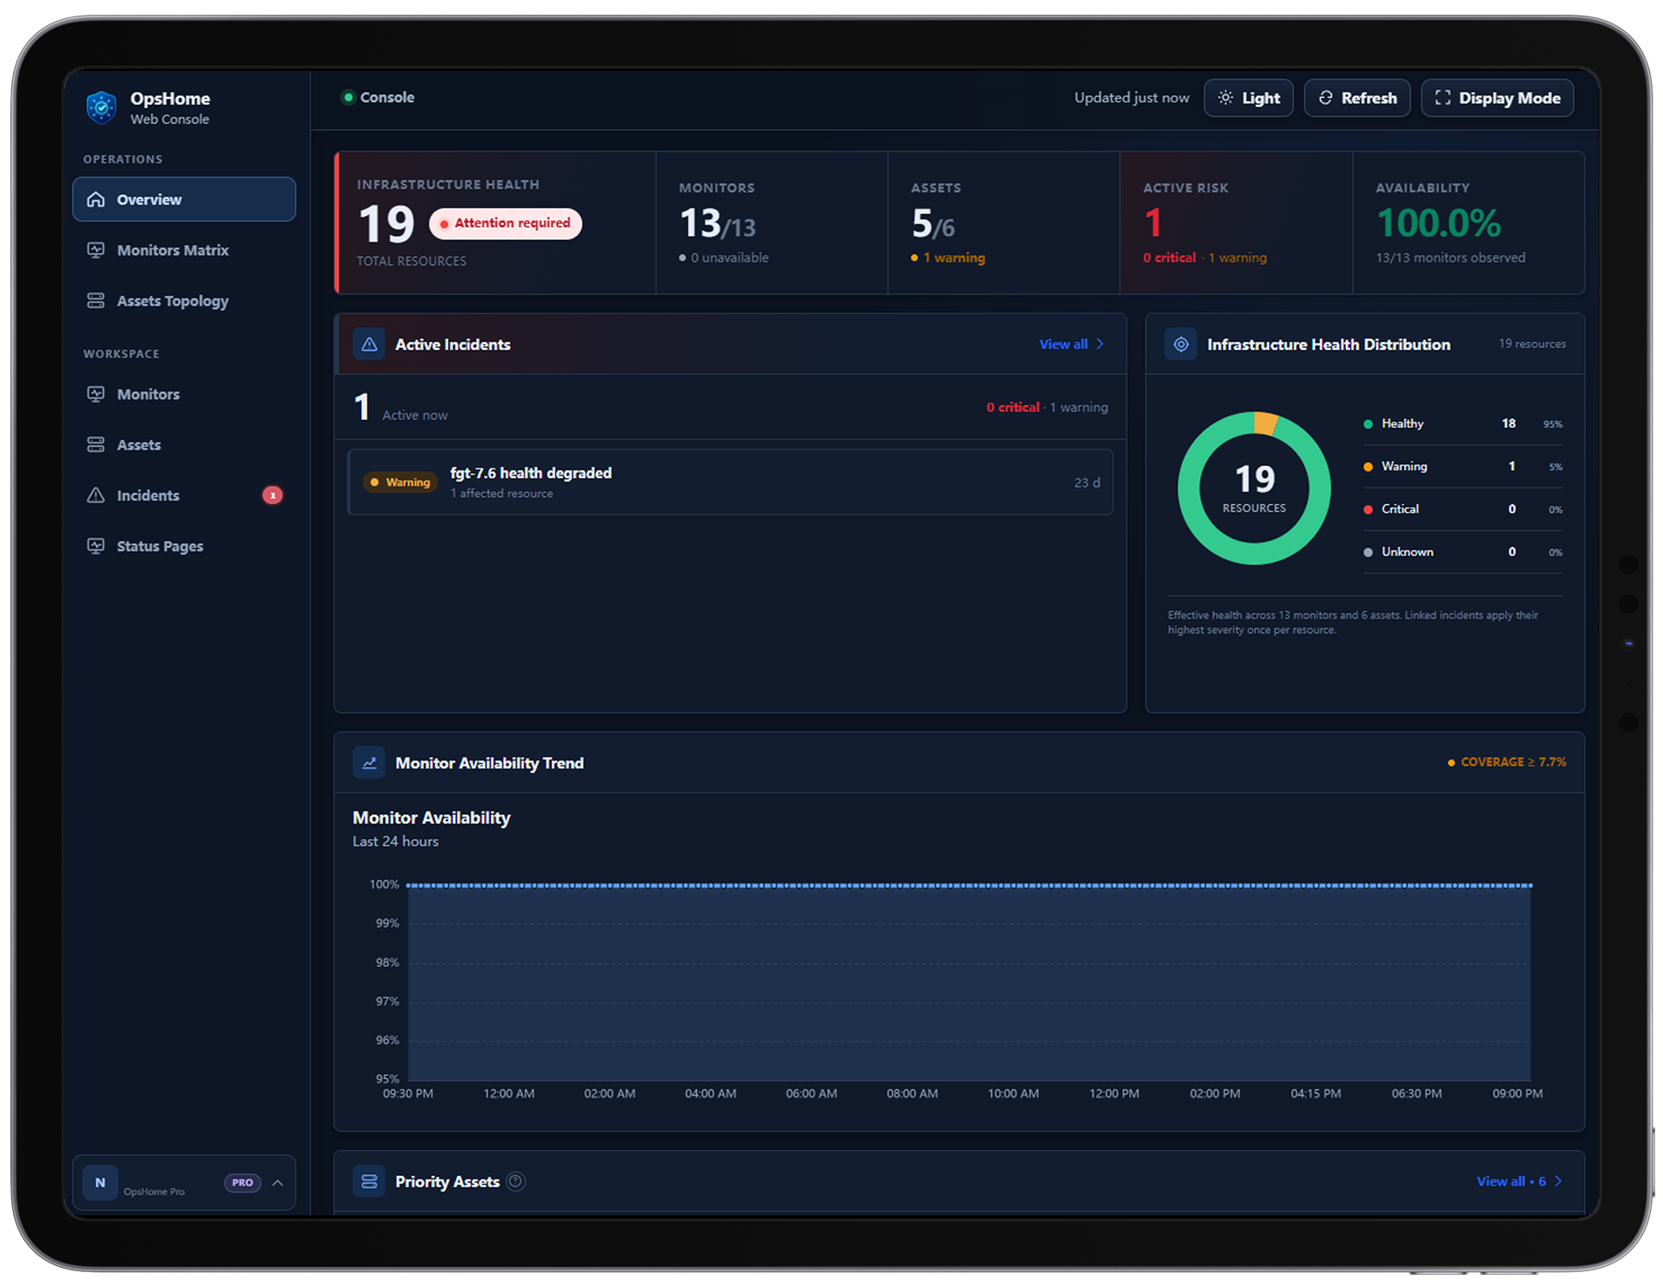Screen dimensions: 1663x1286
Task: Click the Attention required badge
Action: coord(505,223)
